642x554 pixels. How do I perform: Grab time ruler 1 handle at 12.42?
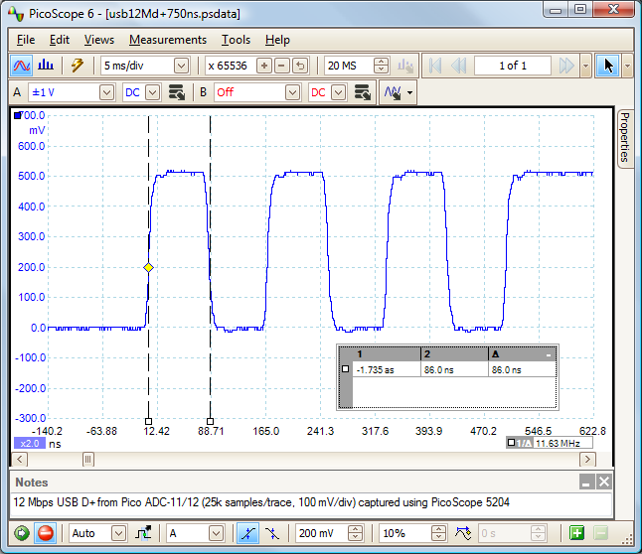[149, 421]
